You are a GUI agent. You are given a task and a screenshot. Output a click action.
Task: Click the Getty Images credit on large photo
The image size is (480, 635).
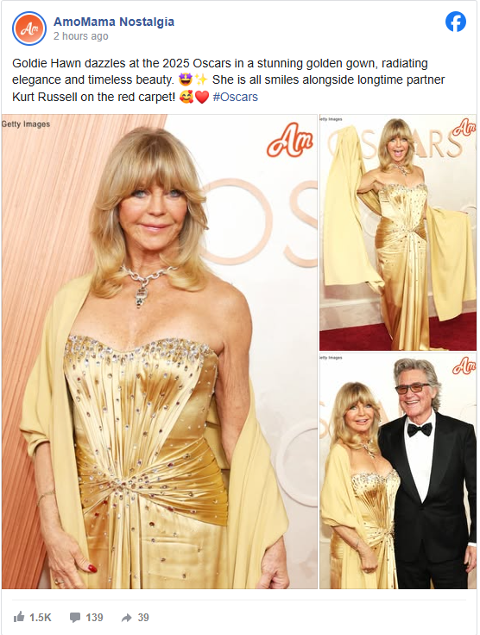[x=26, y=124]
